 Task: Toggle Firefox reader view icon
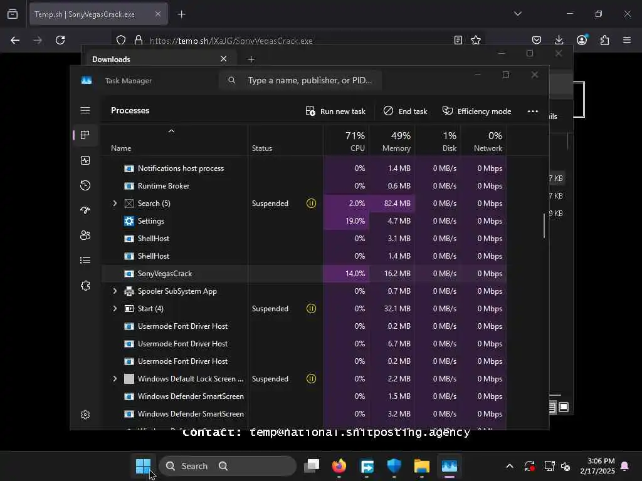tap(458, 40)
